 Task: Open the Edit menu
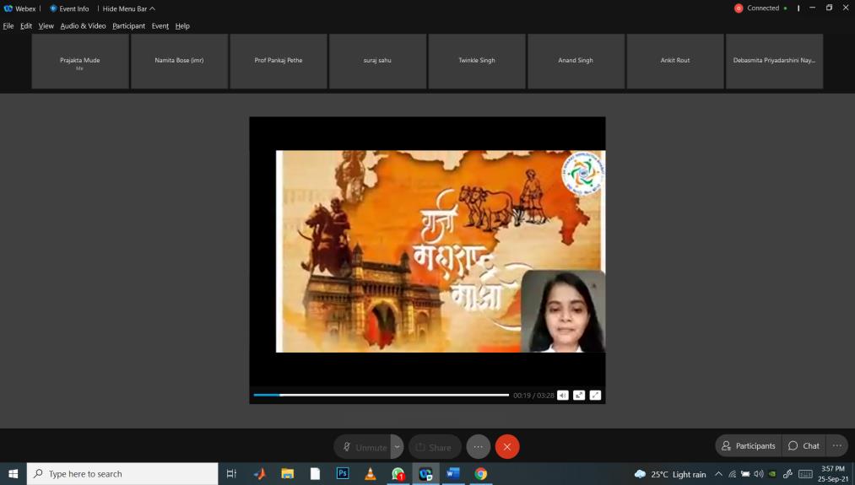tap(26, 25)
